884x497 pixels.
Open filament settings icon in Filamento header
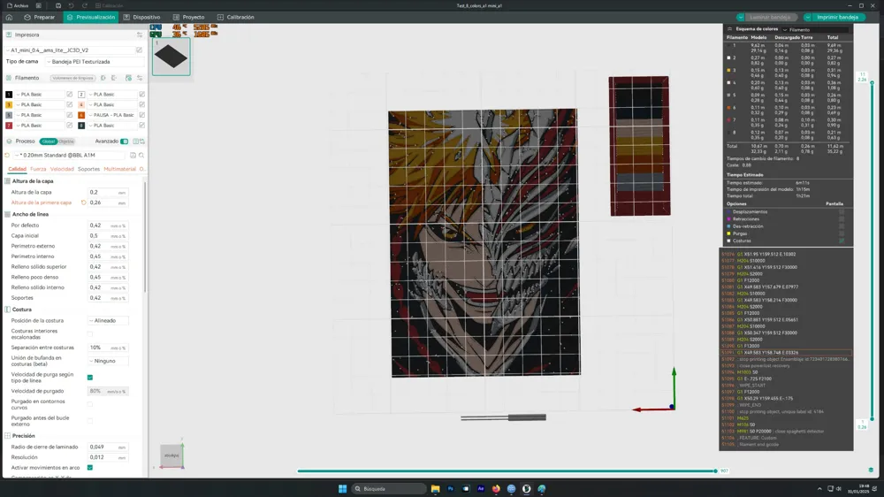click(x=139, y=78)
